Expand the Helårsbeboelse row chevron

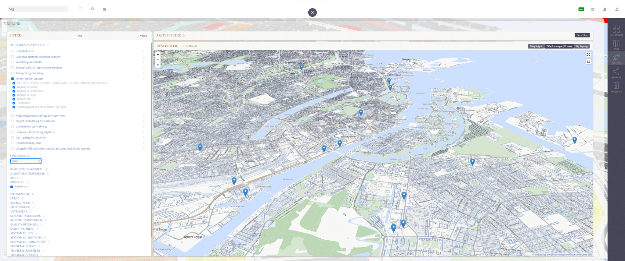tap(144, 51)
